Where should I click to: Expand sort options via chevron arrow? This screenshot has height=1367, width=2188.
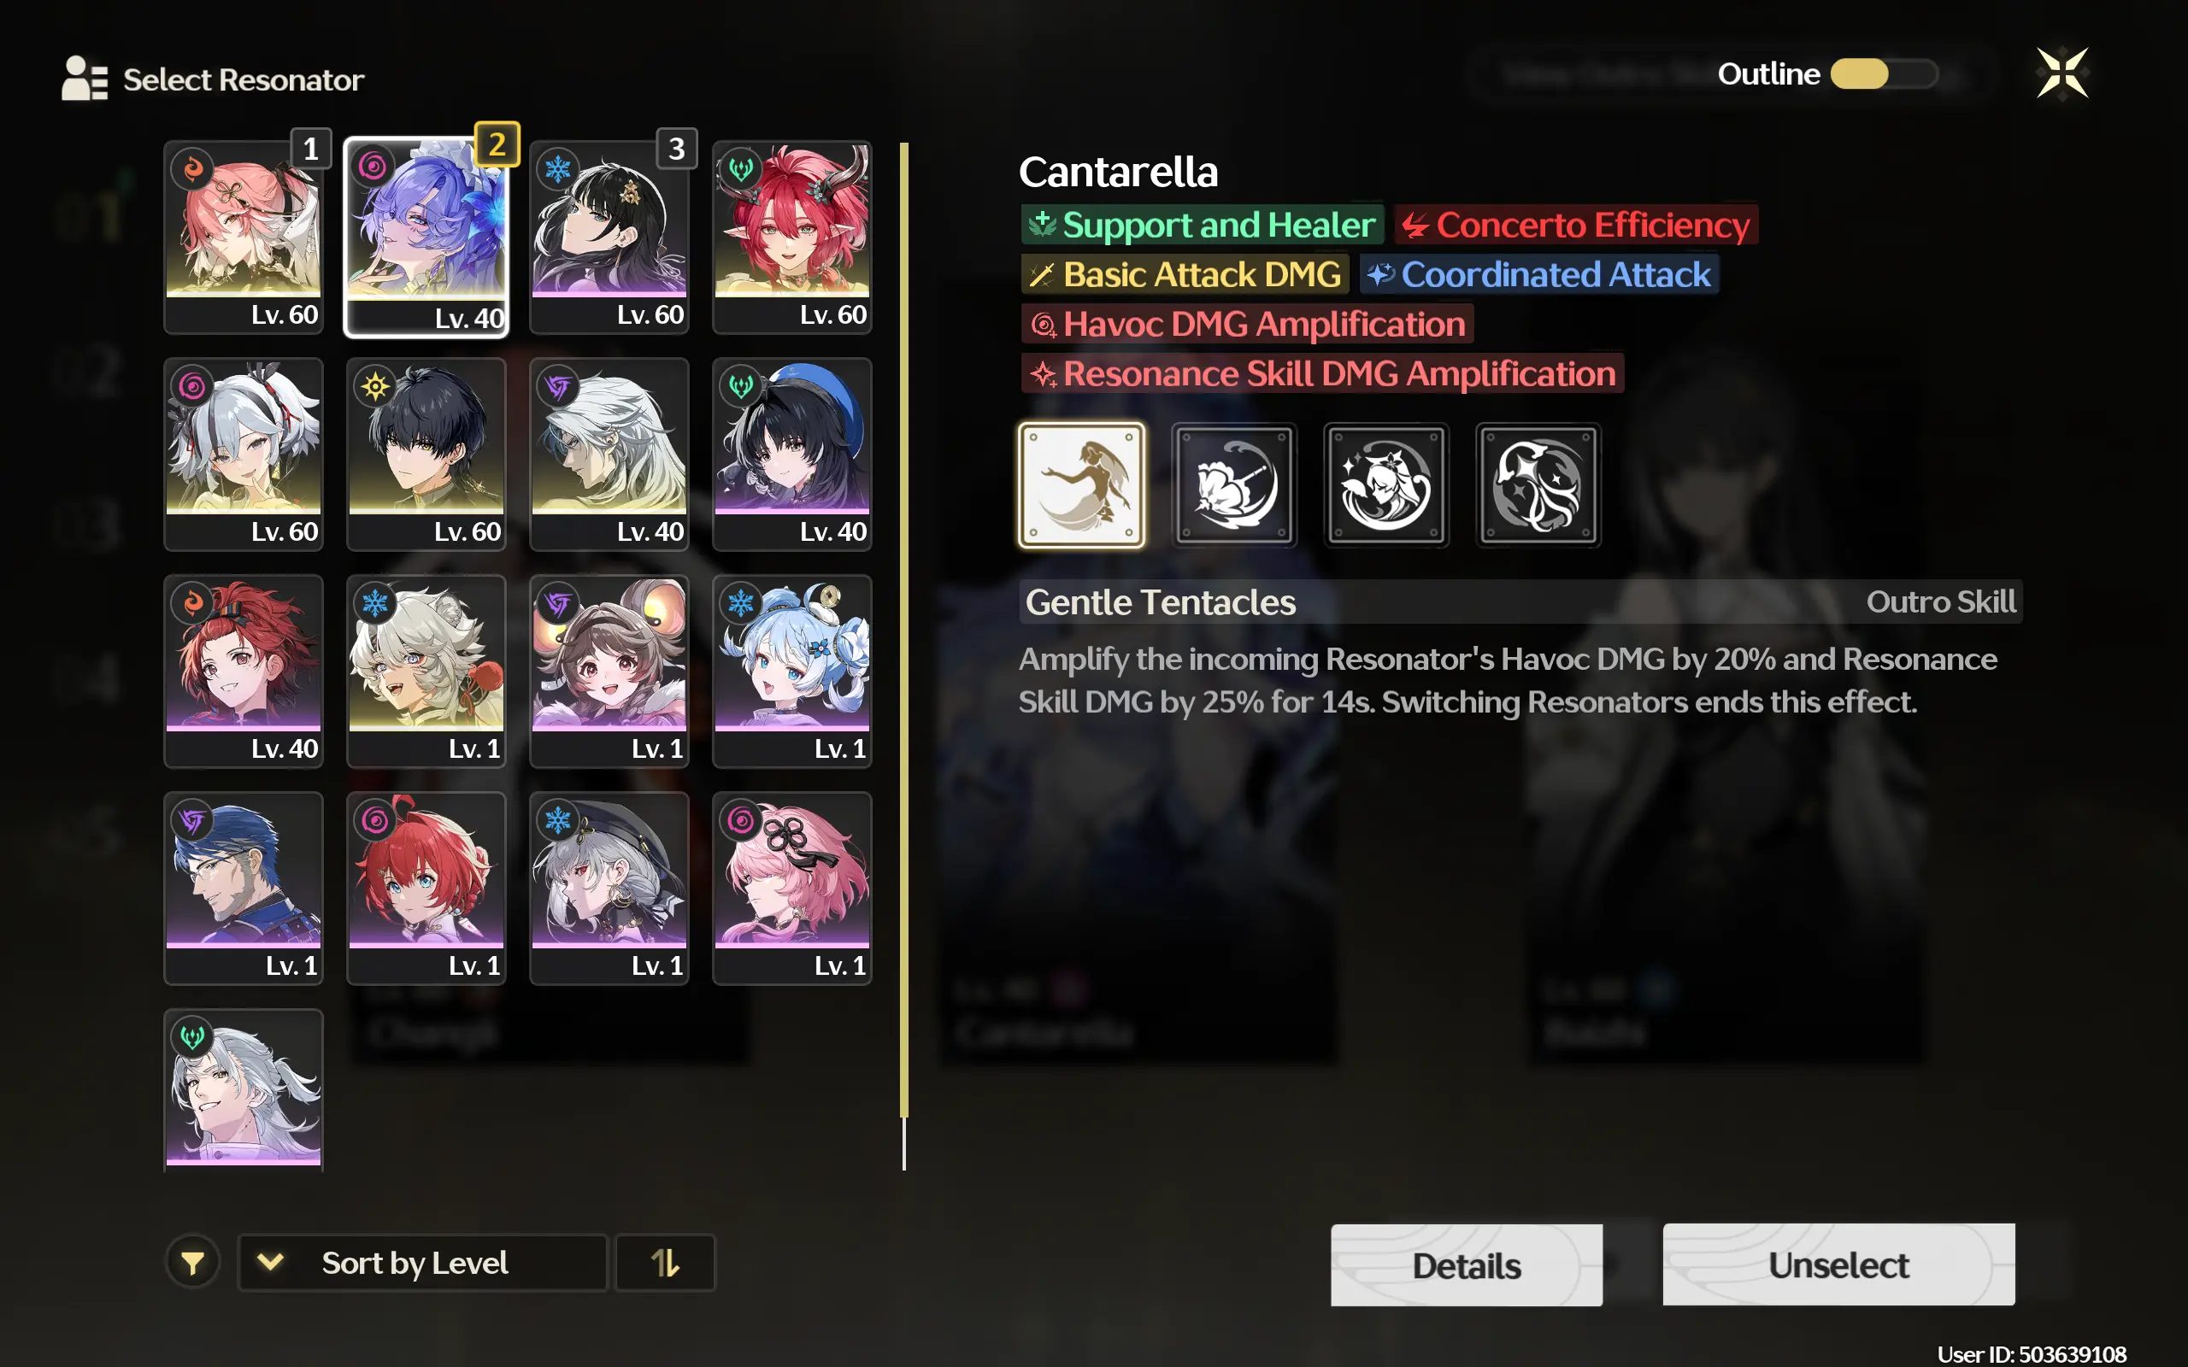(270, 1261)
